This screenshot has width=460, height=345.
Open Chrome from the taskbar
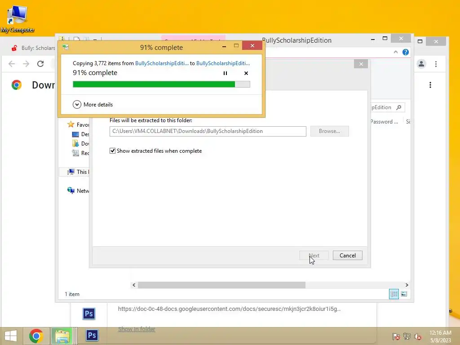click(36, 336)
